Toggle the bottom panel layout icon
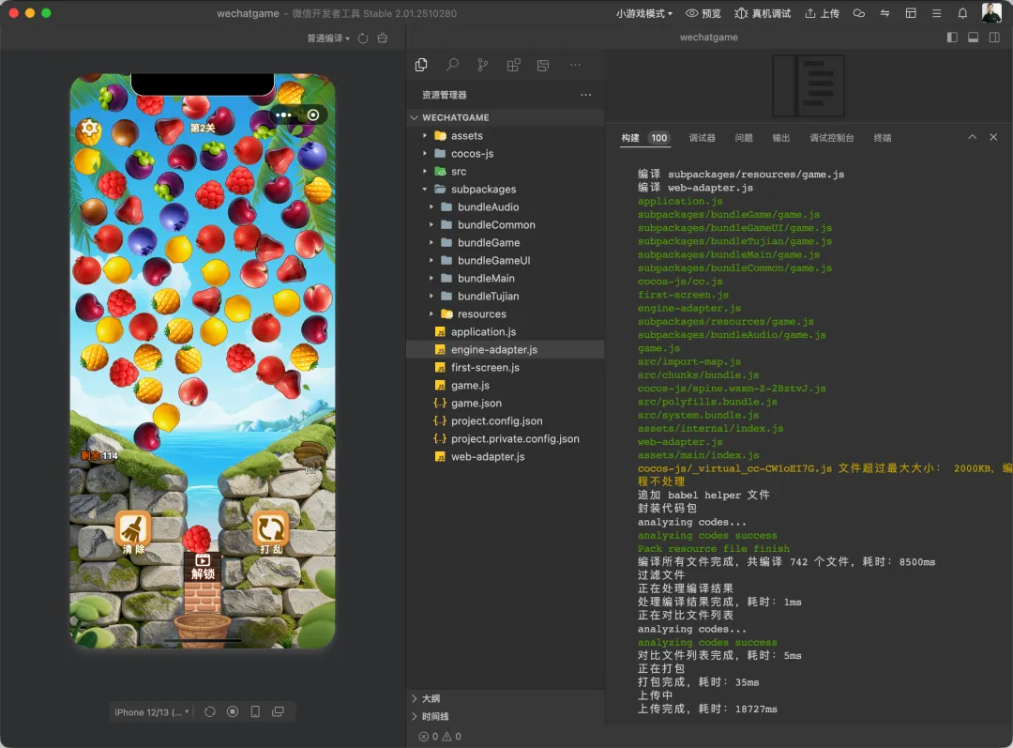1013x748 pixels. point(973,38)
